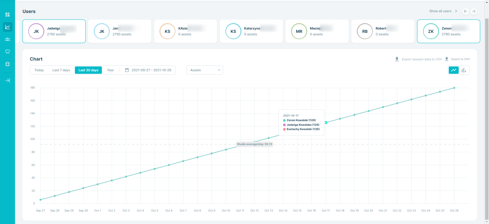The width and height of the screenshot is (489, 224).
Task: Click the Oct 26 data point on chart
Action: pyautogui.click(x=454, y=88)
